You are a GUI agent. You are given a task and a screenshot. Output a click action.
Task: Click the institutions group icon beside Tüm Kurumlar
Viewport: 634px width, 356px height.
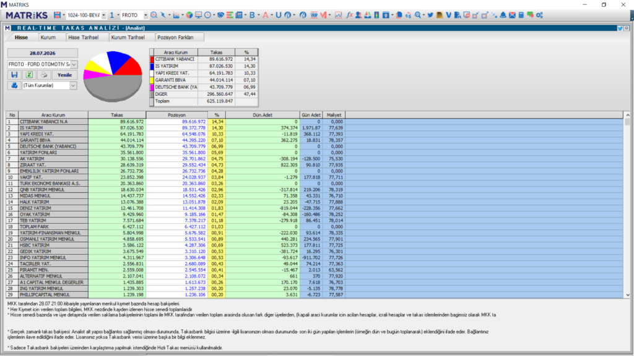[x=14, y=85]
